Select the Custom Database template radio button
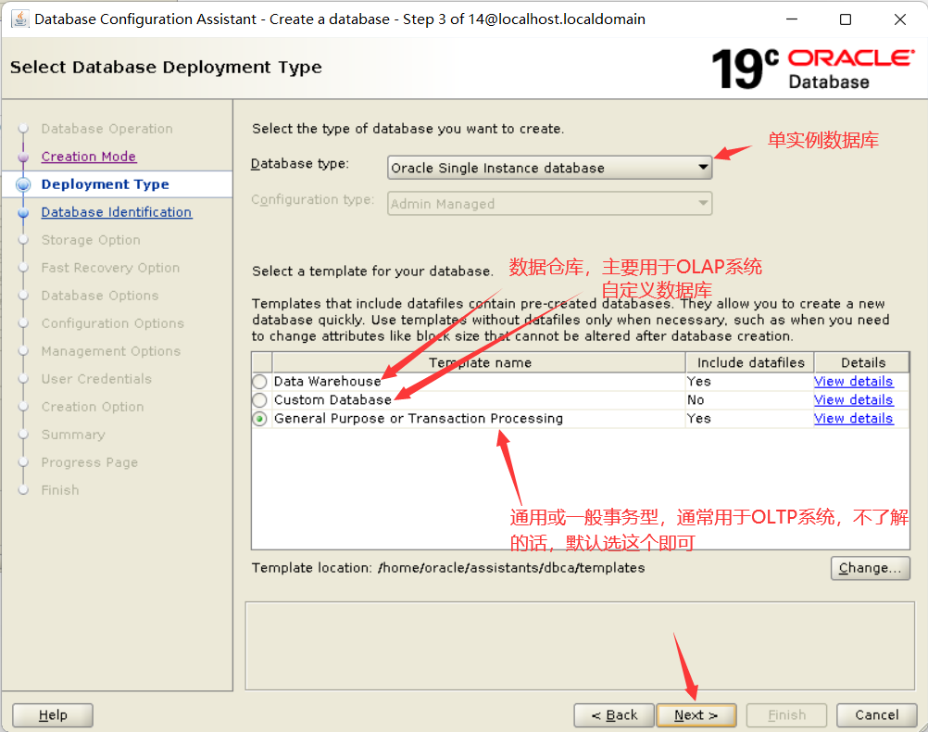The height and width of the screenshot is (732, 928). (259, 399)
